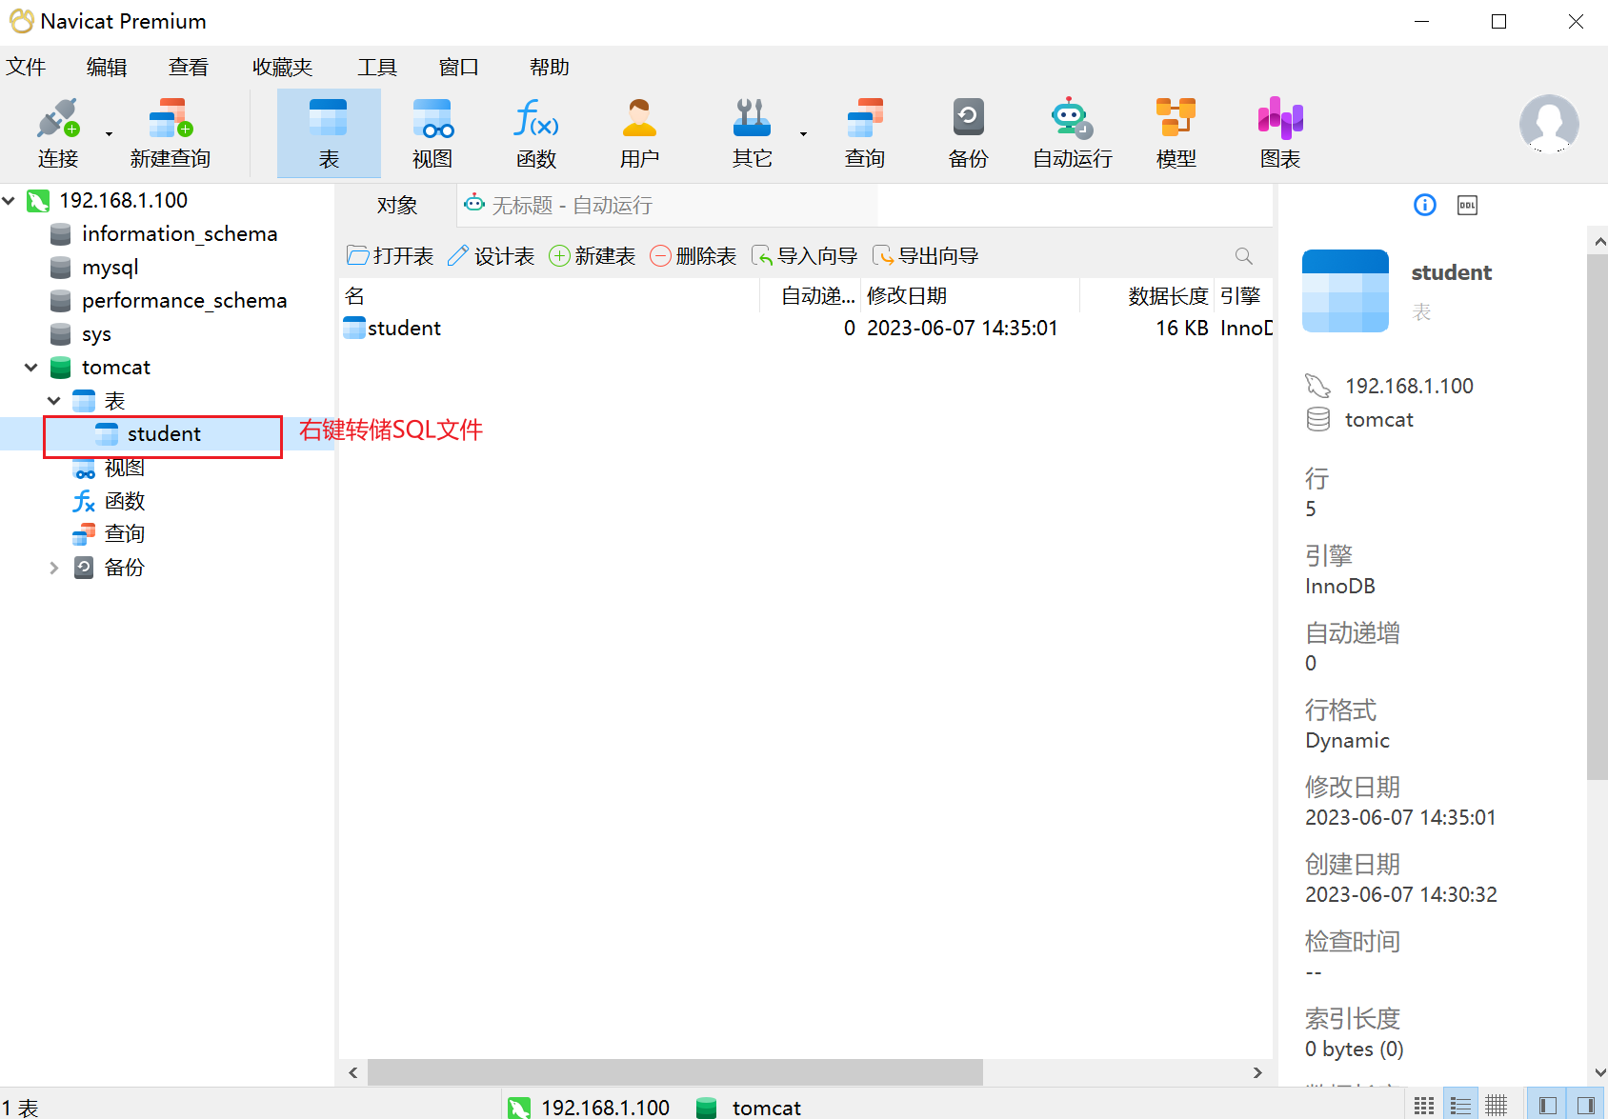Screen dimensions: 1608x1119
Task: Switch to detail table view mode
Action: 1497,1105
